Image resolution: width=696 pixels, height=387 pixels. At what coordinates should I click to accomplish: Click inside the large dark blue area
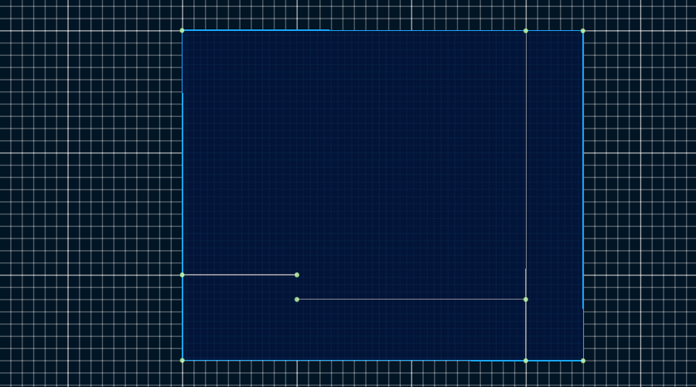pos(348,155)
